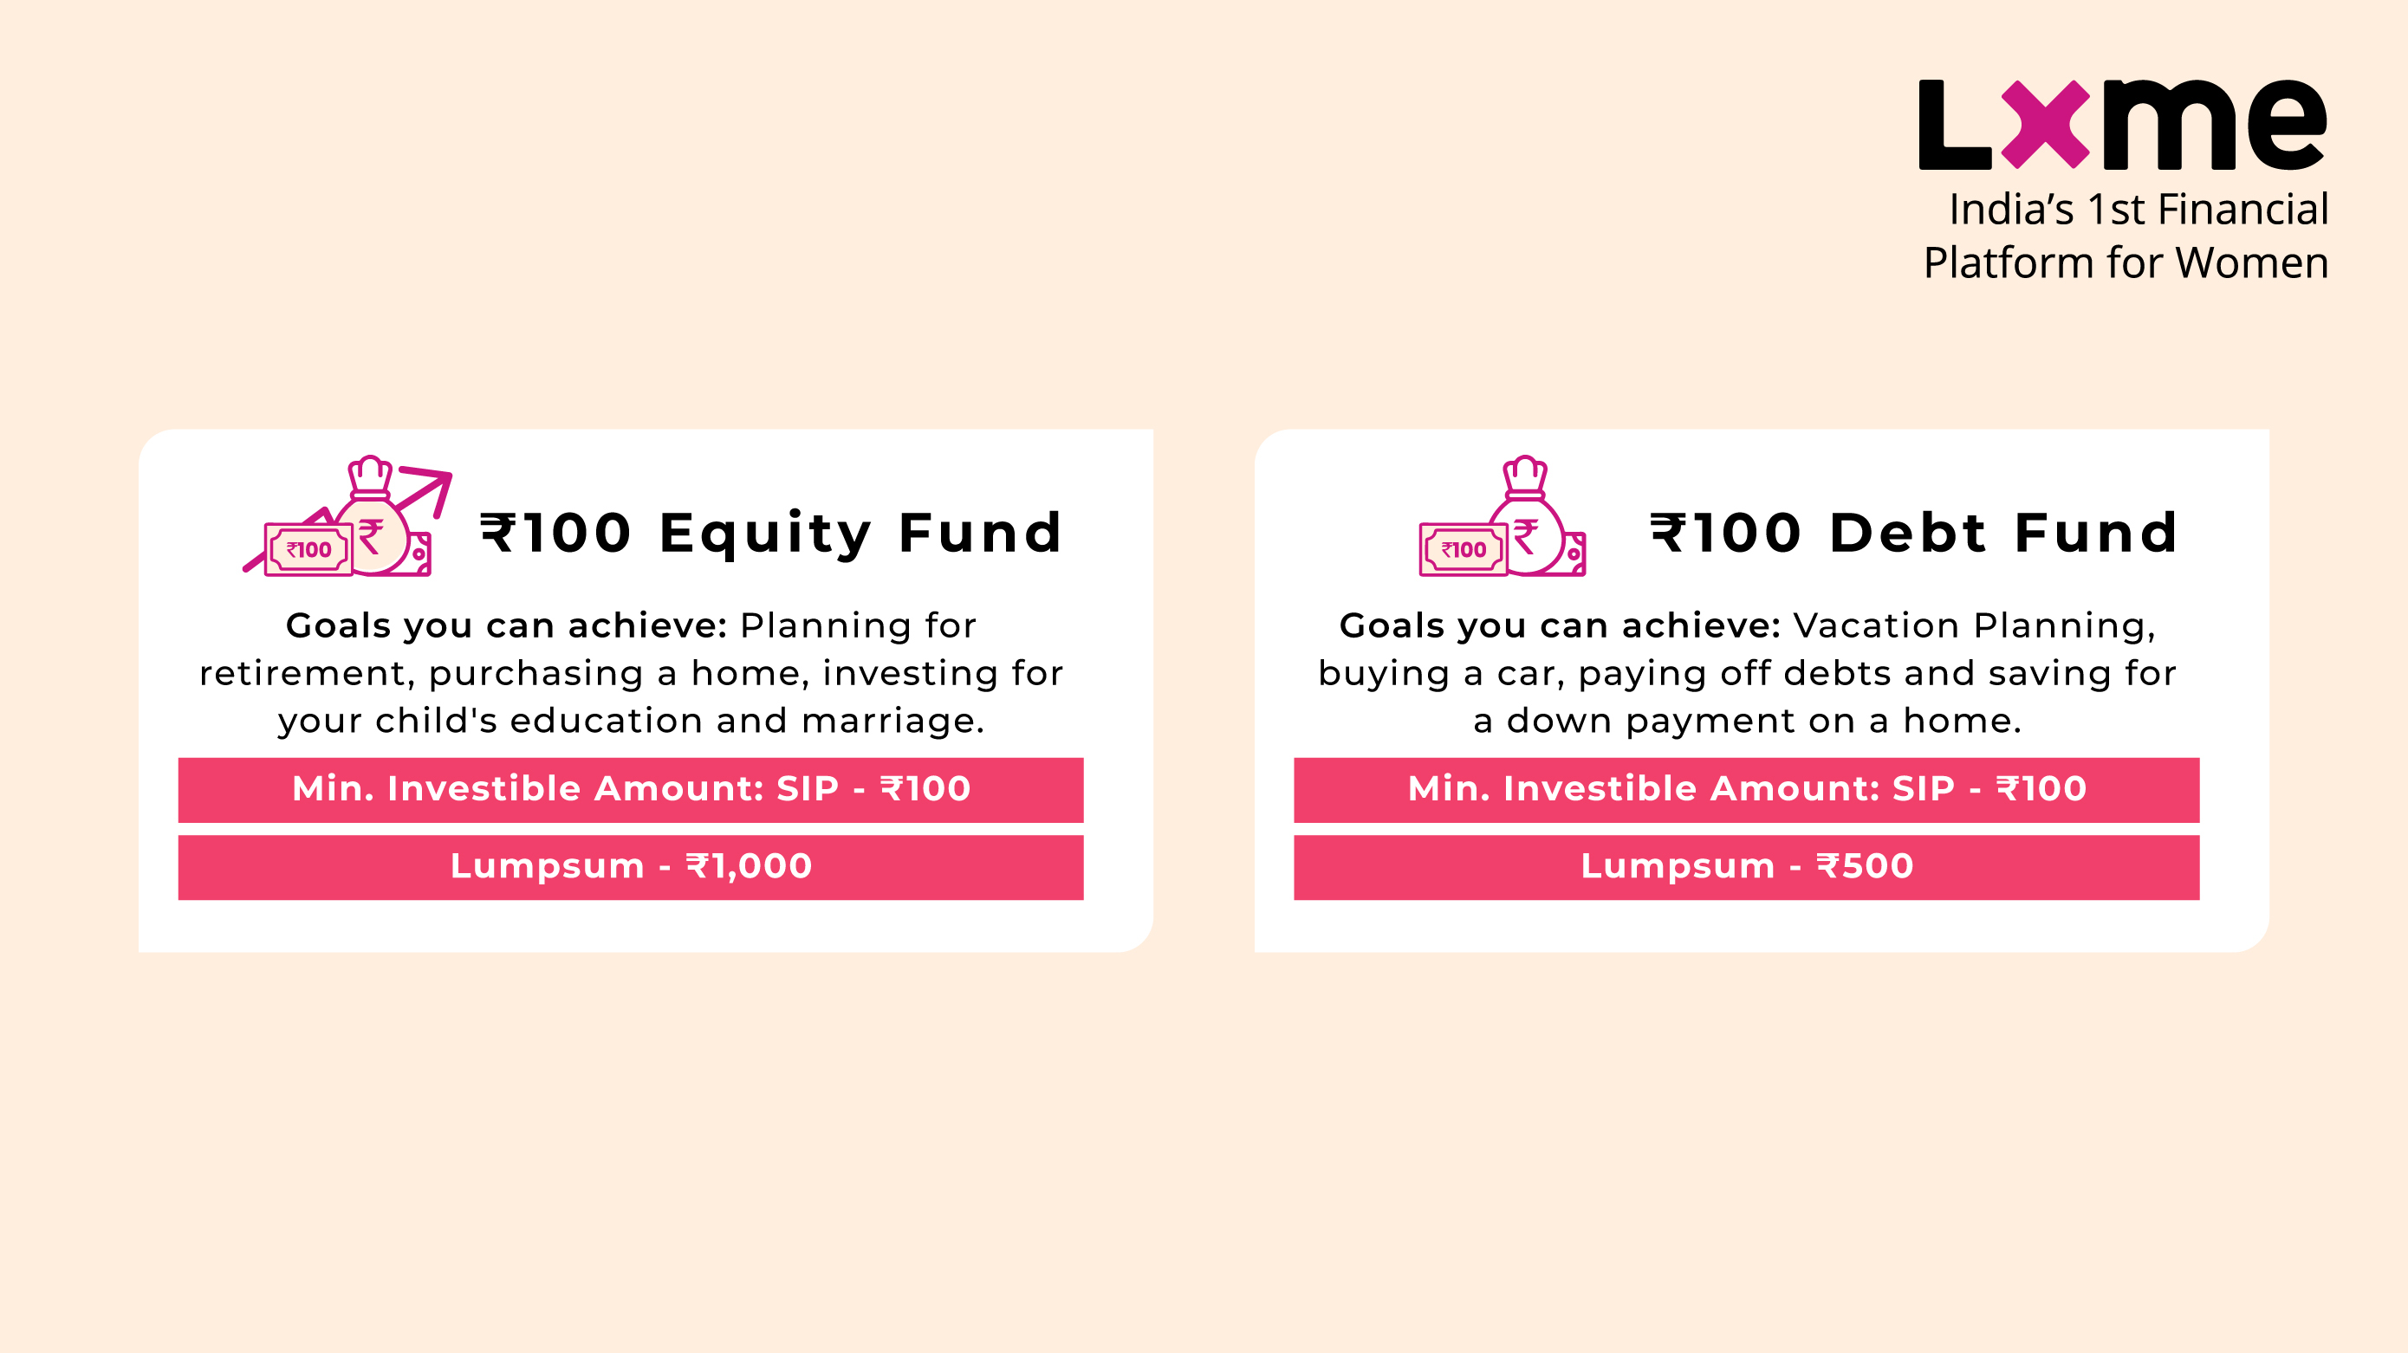
Task: Click the Lxme logo
Action: (x=2122, y=126)
